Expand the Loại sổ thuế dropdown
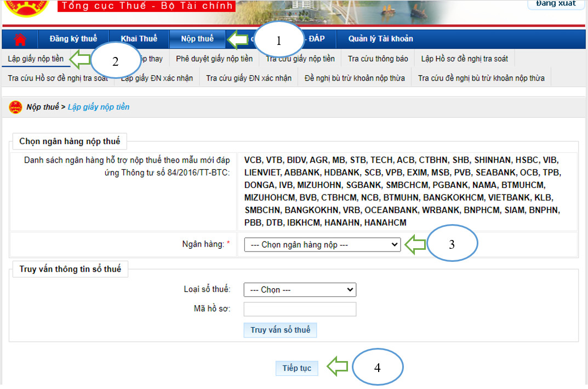 point(300,290)
